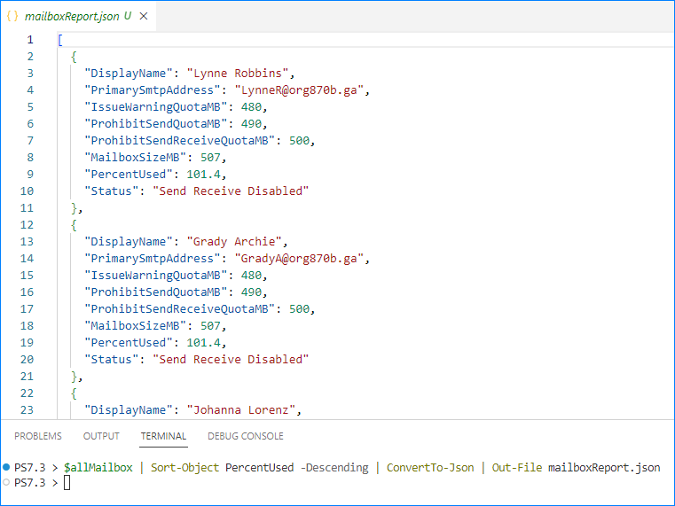The image size is (675, 506).
Task: Click $allMailbox variable in terminal command
Action: [x=98, y=467]
